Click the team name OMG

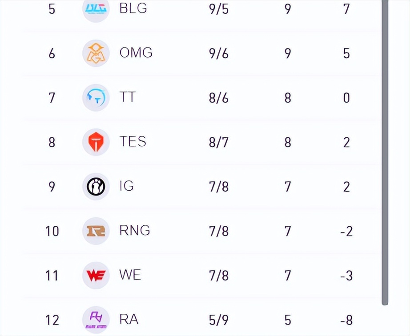pos(136,53)
